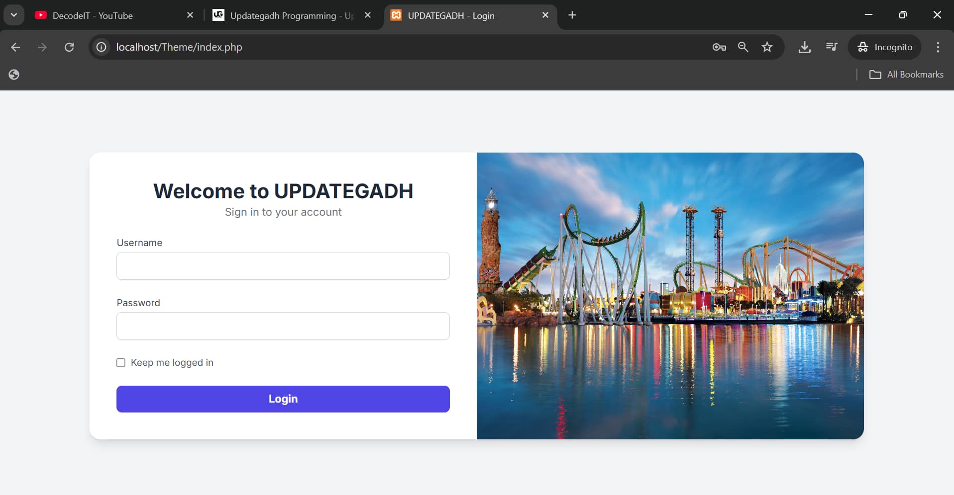
Task: Switch to DecodeIT - YouTube tab
Action: click(93, 15)
